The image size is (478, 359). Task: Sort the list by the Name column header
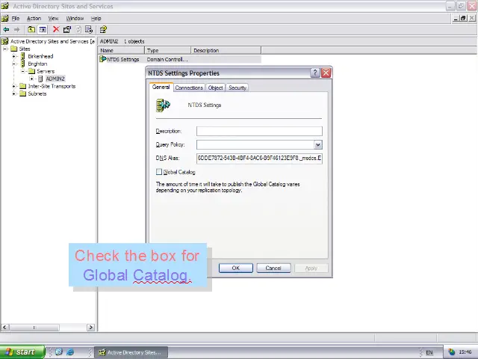[x=121, y=50]
